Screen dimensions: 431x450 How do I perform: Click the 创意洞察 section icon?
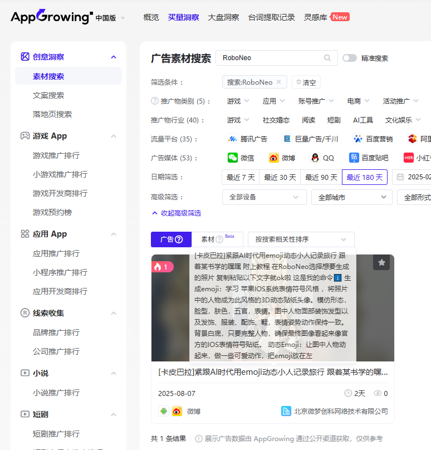(25, 57)
